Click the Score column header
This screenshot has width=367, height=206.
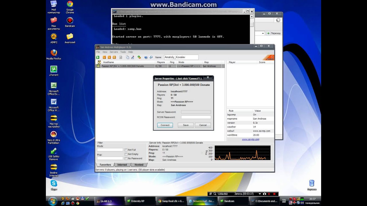click(x=262, y=62)
